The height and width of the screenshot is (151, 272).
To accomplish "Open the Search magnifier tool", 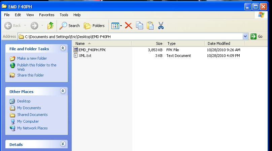I will (x=63, y=26).
